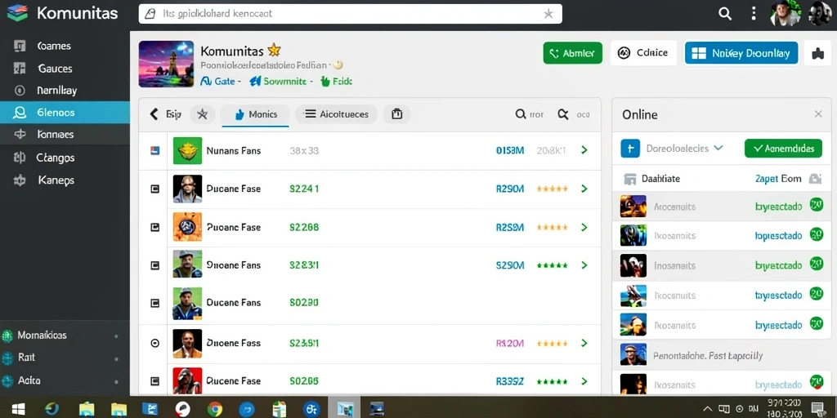Click the blue plus icon in Online panel
This screenshot has height=418, width=837.
630,149
